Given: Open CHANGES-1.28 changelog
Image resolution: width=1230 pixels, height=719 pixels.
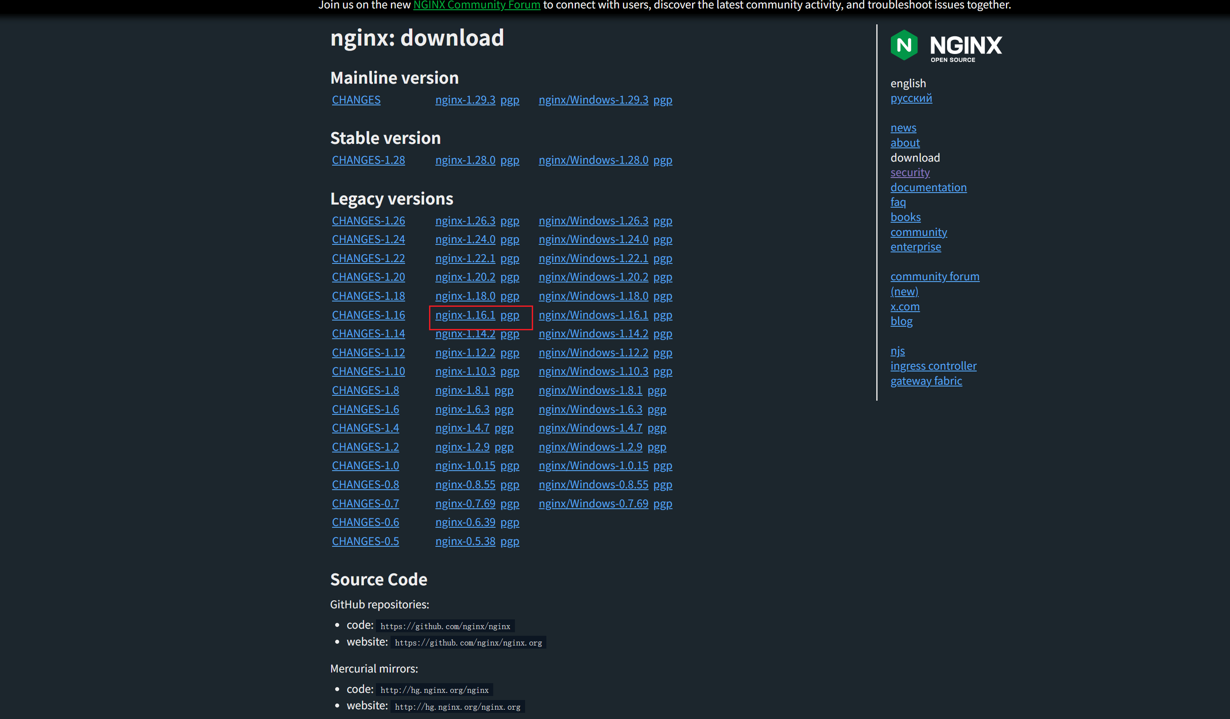Looking at the screenshot, I should (368, 160).
